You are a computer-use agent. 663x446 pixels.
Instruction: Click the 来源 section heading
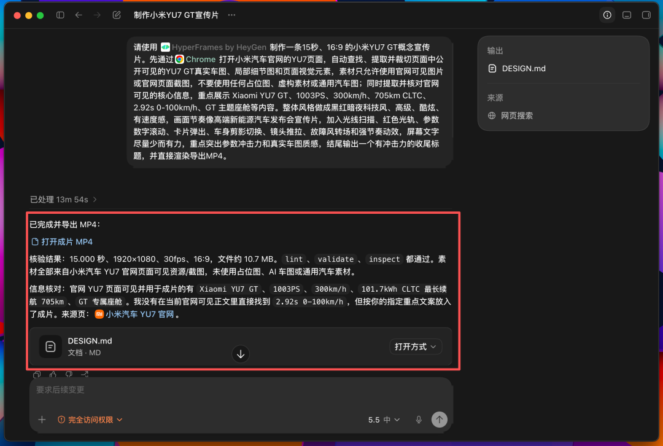[495, 98]
